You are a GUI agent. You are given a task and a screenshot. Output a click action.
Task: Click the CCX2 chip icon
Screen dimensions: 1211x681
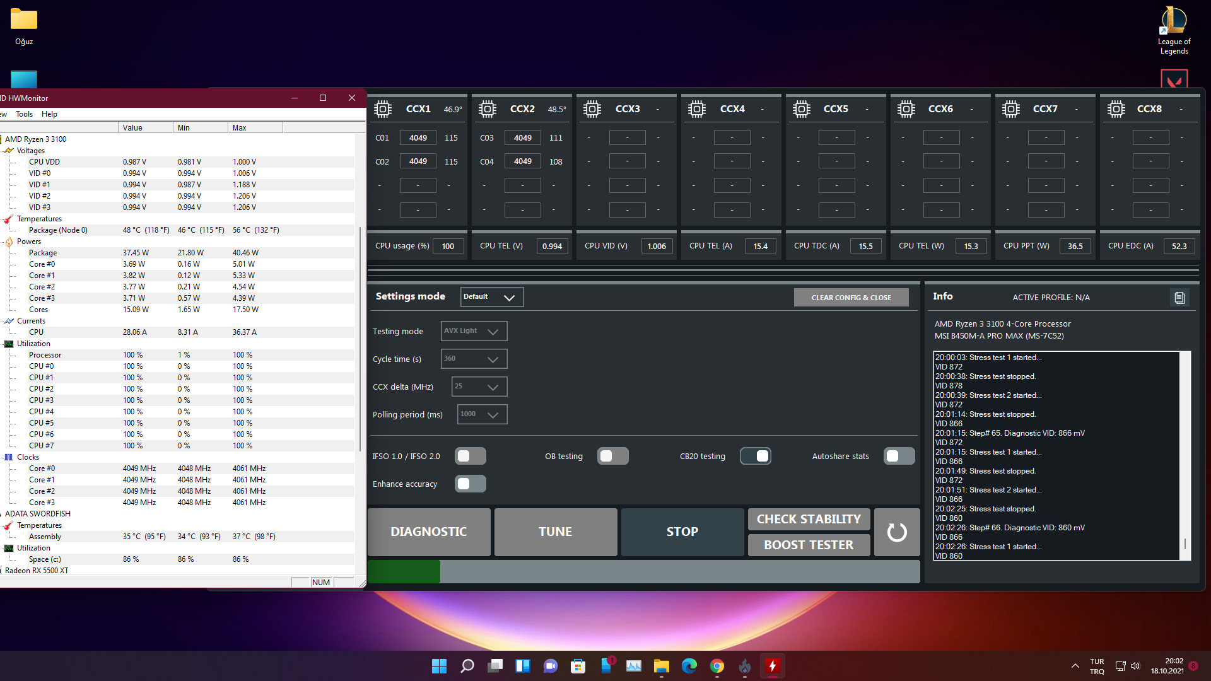(x=488, y=109)
